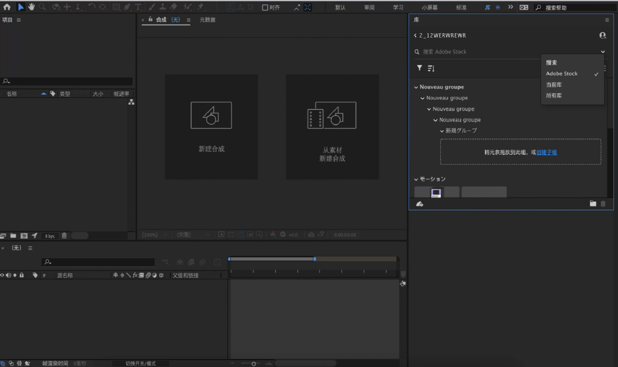Collapse the second-level Nouveau groupe
This screenshot has width=618, height=367.
pos(423,98)
